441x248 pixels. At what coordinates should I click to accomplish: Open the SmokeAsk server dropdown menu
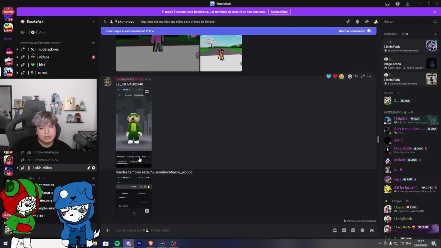coord(93,21)
